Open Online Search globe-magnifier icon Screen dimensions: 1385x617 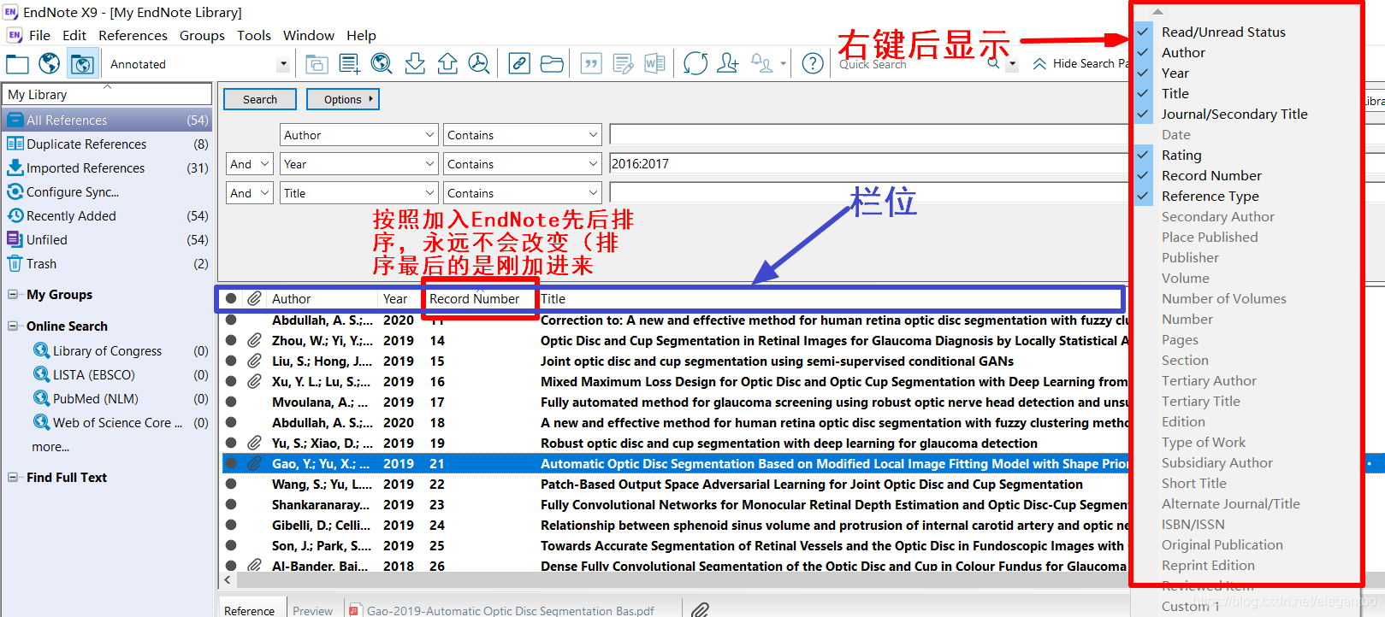382,64
